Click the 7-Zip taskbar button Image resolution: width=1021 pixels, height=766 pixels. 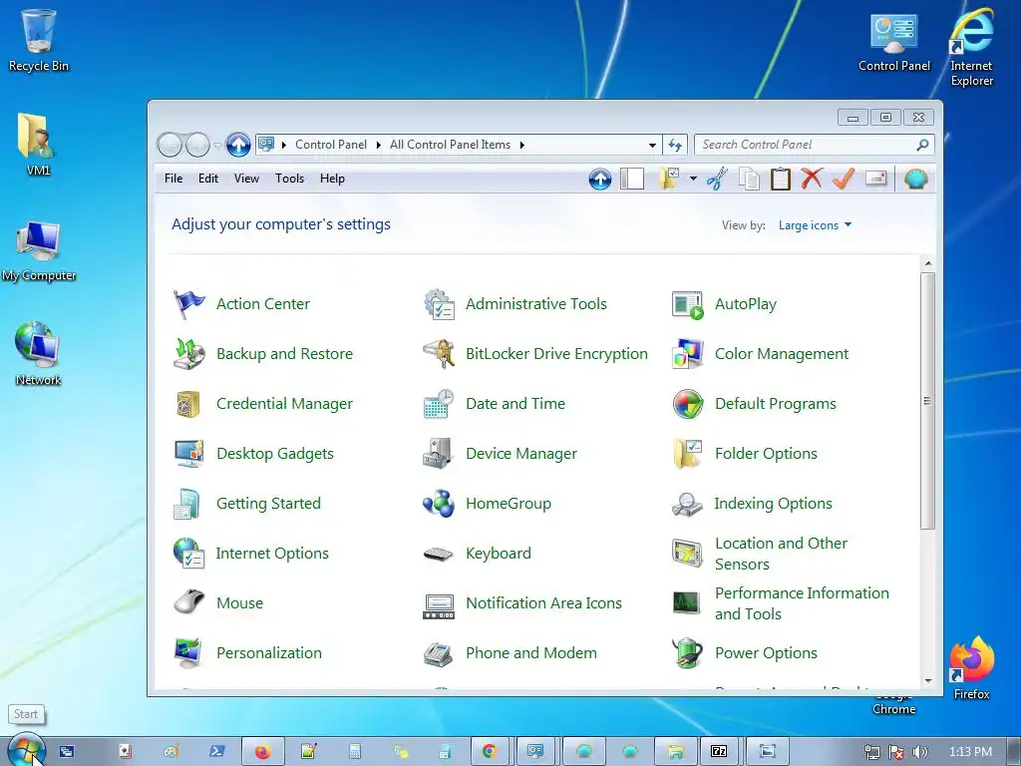tap(719, 752)
